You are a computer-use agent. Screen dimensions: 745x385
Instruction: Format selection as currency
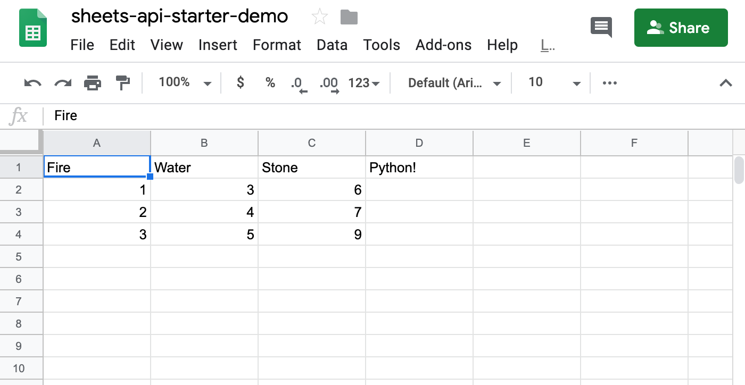pyautogui.click(x=241, y=83)
